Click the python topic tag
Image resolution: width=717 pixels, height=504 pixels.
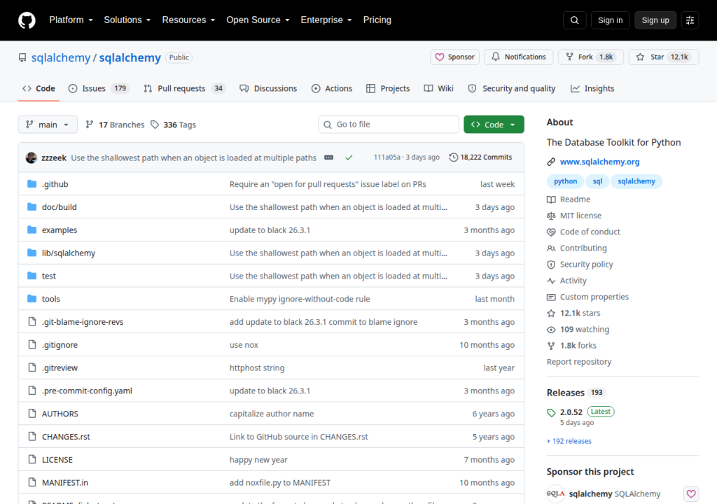click(x=565, y=181)
